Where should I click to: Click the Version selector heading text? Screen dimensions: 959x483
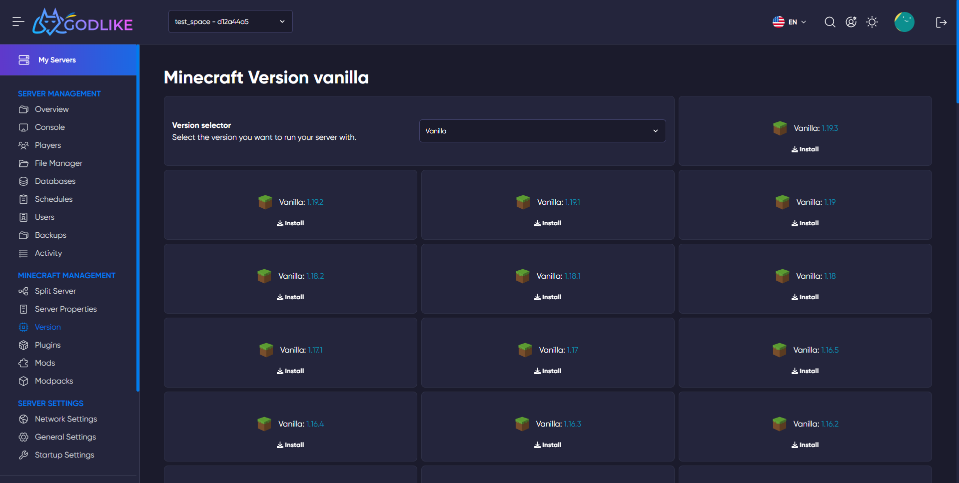tap(201, 125)
